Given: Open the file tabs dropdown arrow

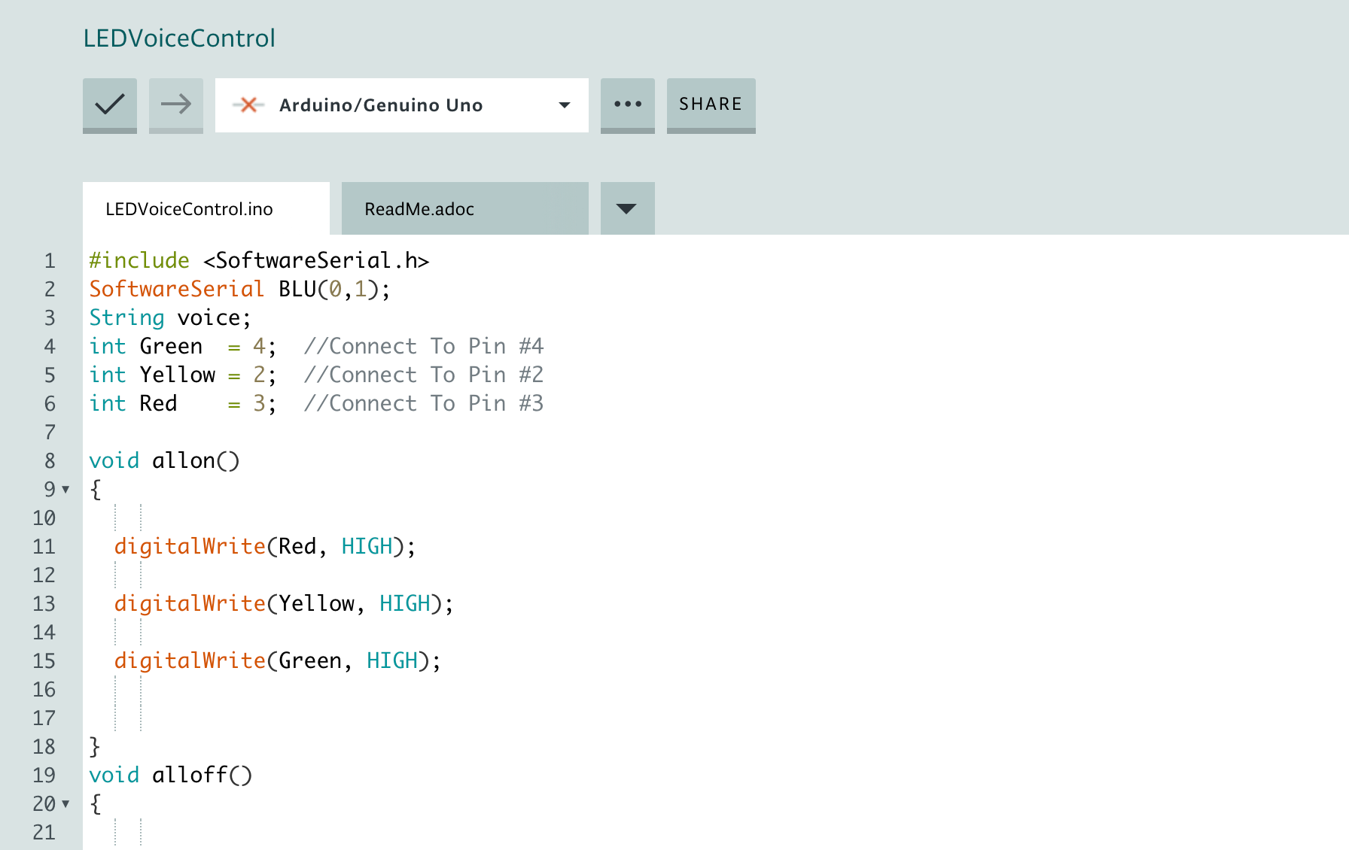Looking at the screenshot, I should point(627,208).
